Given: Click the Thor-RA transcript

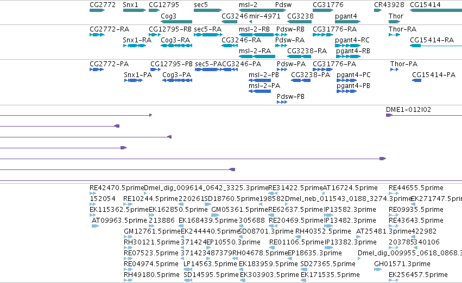Looking at the screenshot, I should 394,35.
